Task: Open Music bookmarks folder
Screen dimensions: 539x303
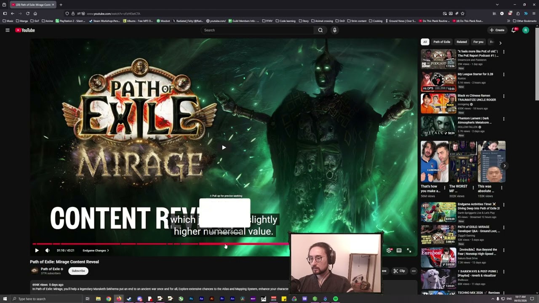Action: 8,21
